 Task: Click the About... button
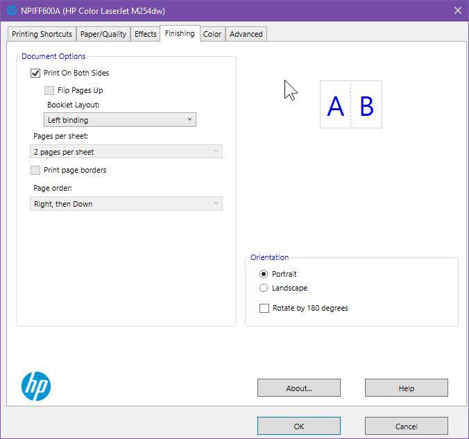pos(298,388)
